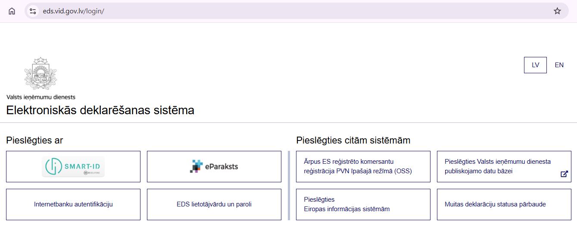Switch language to EN
The height and width of the screenshot is (231, 577).
559,65
